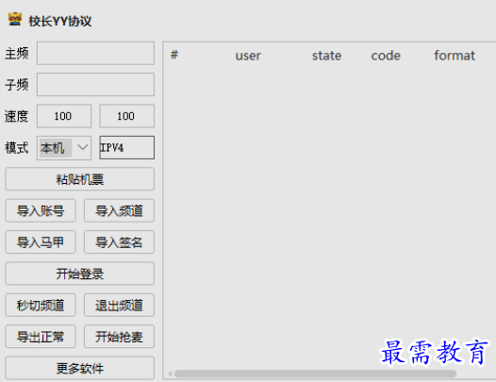Click the 子频 input field
496x382 pixels.
point(95,85)
